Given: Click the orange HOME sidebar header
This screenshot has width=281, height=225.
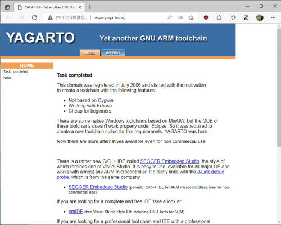Looking at the screenshot, I should 27,65.
